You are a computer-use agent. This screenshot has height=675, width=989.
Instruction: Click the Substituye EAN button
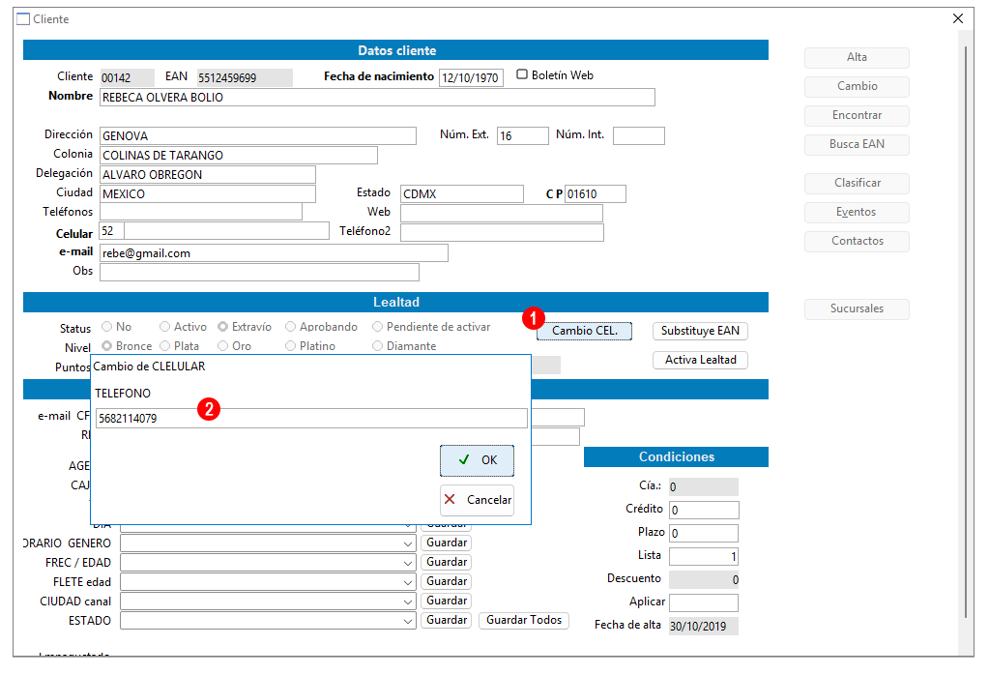point(700,331)
